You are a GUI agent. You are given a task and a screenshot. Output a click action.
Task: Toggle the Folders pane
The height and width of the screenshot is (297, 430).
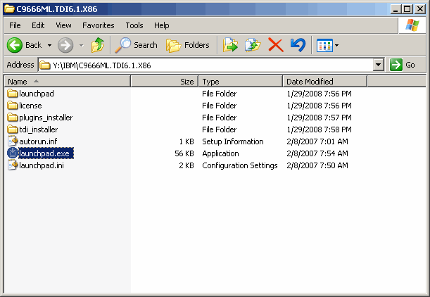pyautogui.click(x=188, y=45)
